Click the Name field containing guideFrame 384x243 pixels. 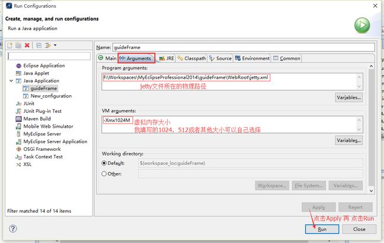tap(243, 47)
